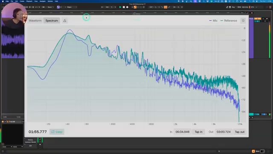Open the None quantization dropdown
The image size is (273, 154).
coord(50,7)
